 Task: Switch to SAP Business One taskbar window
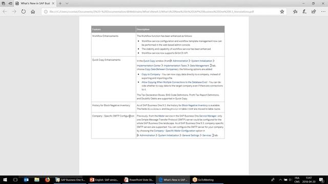coord(70,179)
